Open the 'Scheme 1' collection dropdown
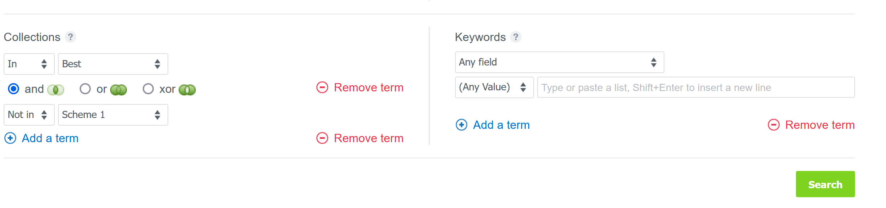The width and height of the screenshot is (886, 208). pyautogui.click(x=113, y=115)
